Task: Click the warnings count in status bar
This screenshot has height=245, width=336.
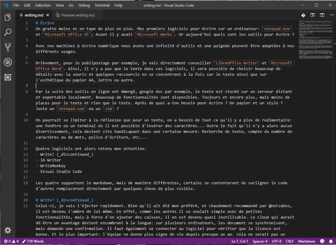Action: pos(15,241)
